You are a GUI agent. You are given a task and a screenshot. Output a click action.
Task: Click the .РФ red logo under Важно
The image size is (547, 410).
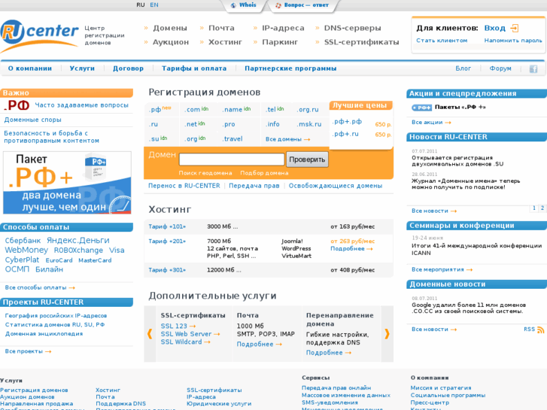17,105
